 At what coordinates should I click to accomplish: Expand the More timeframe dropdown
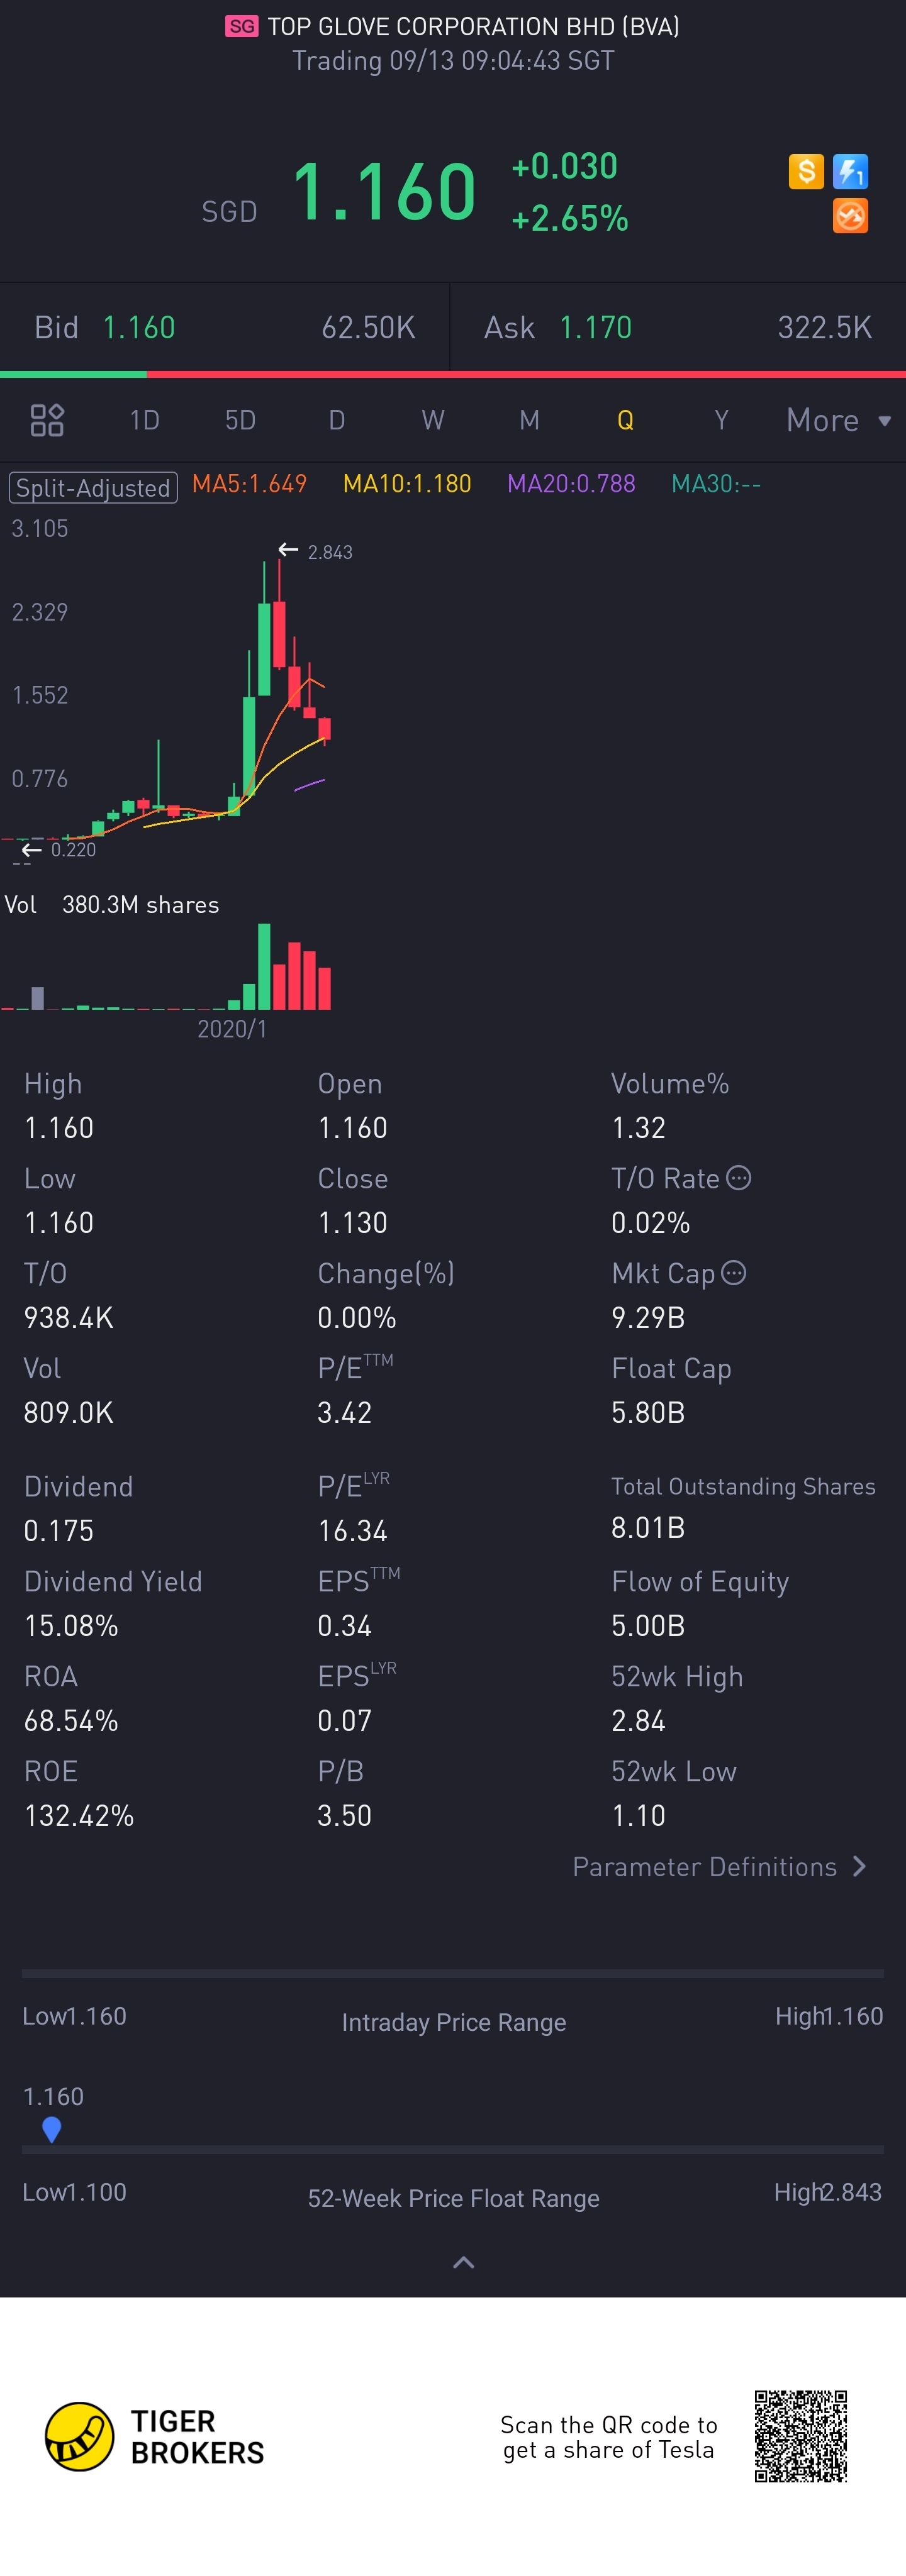pos(838,420)
